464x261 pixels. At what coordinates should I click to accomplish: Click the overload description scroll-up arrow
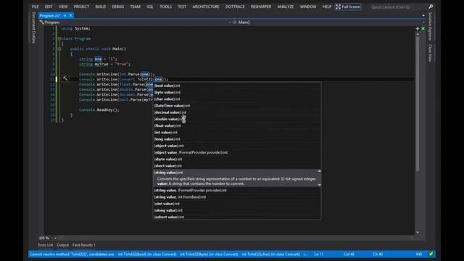coord(319,171)
